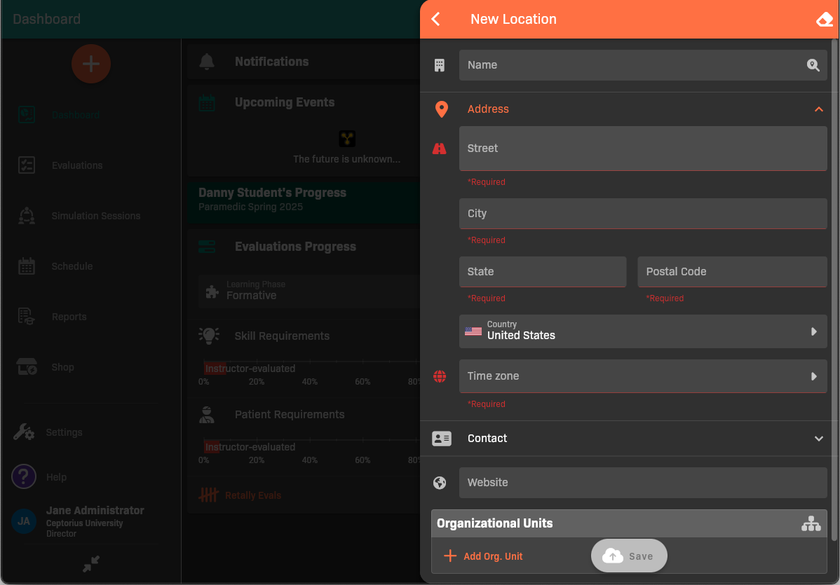Image resolution: width=840 pixels, height=585 pixels.
Task: Click the Save button
Action: (629, 556)
